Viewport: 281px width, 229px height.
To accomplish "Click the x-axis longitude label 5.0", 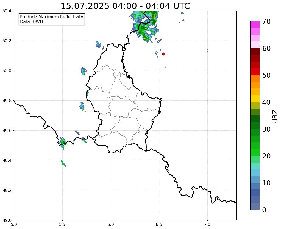I will pyautogui.click(x=14, y=224).
